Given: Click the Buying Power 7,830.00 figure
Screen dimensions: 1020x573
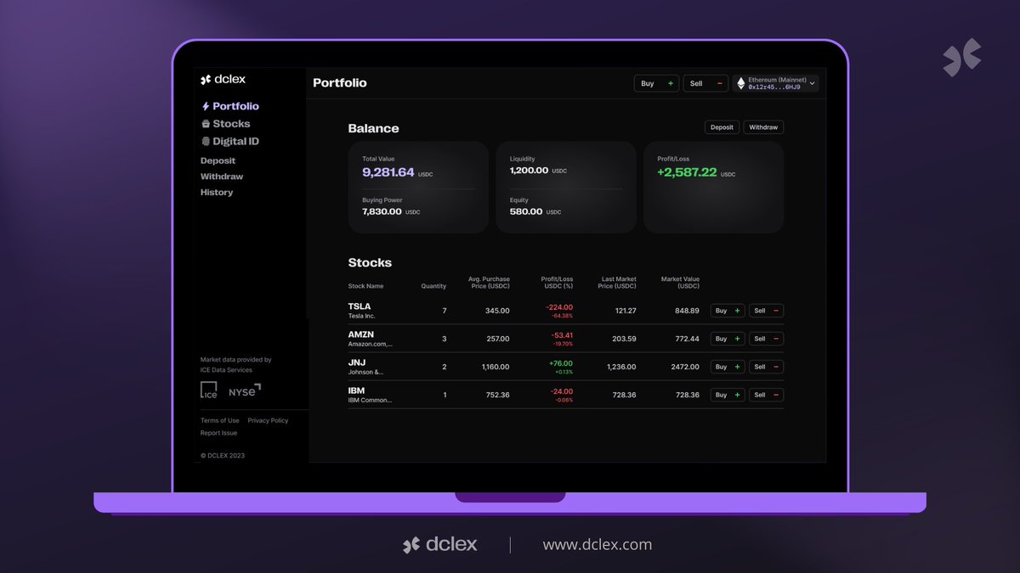Looking at the screenshot, I should coord(382,211).
